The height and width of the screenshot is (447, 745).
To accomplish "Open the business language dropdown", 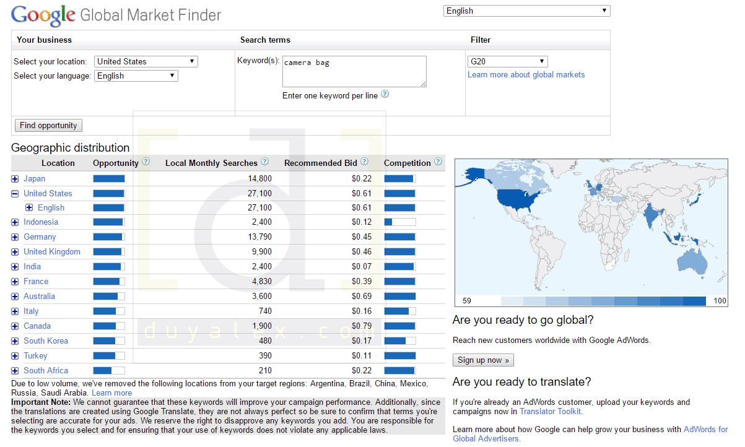I will click(x=136, y=76).
